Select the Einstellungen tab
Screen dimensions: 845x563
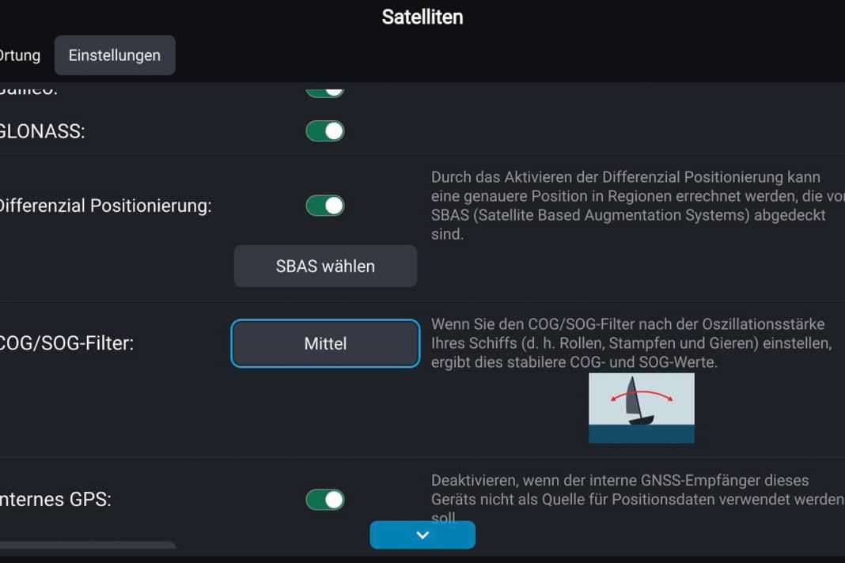click(x=115, y=55)
